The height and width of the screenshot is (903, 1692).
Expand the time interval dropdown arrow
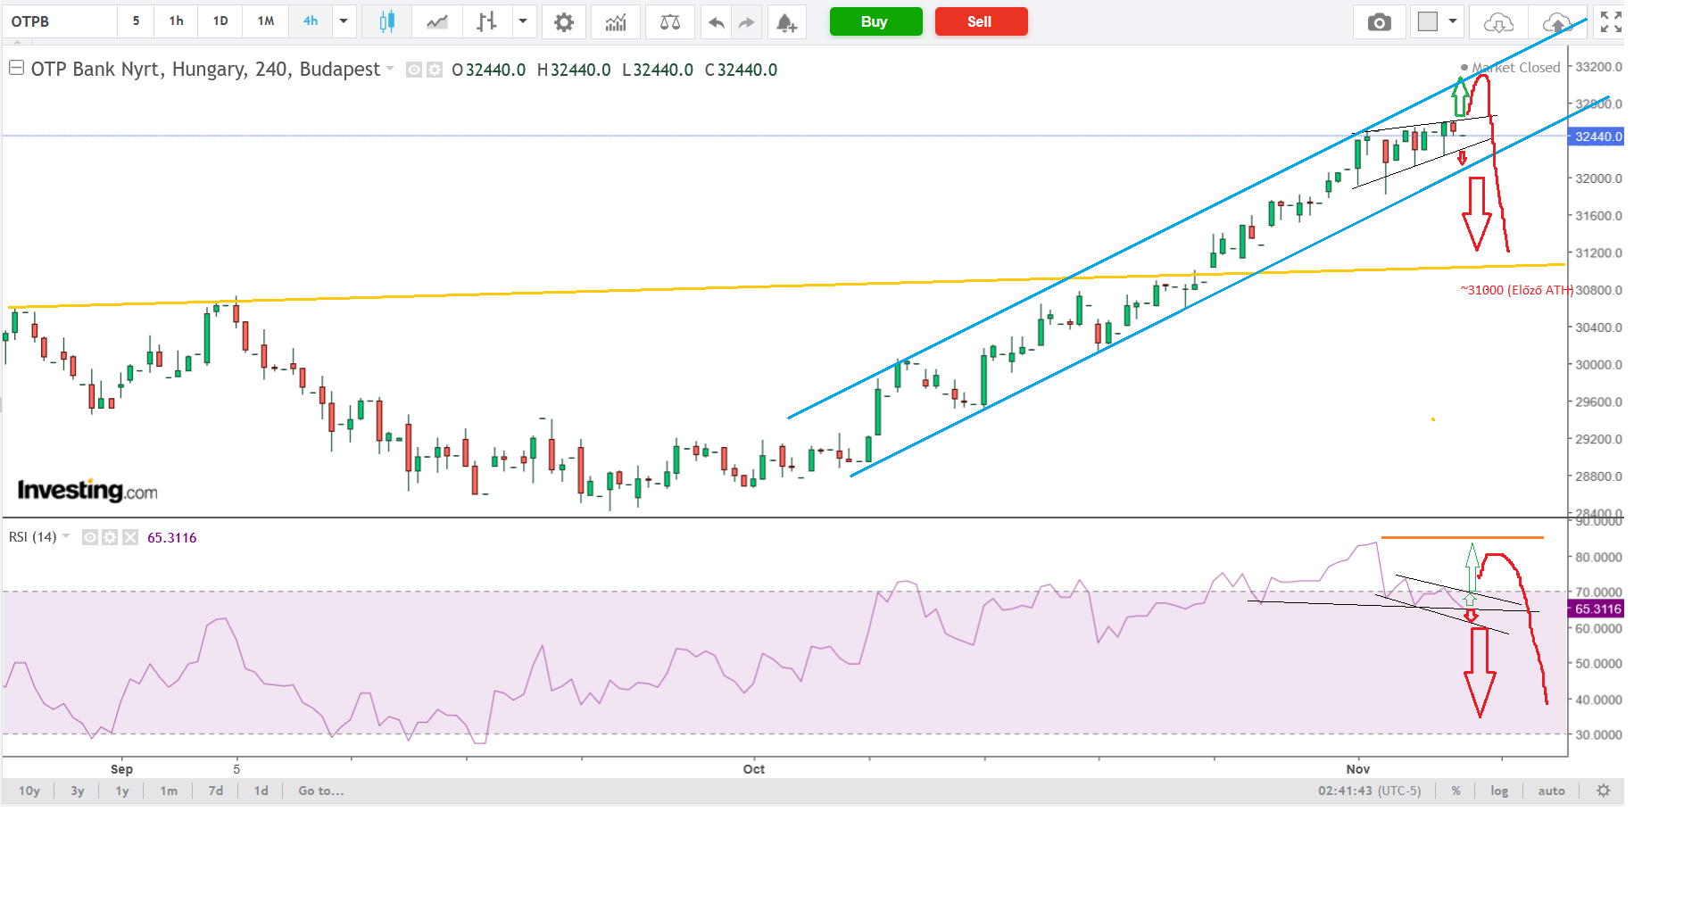coord(344,21)
